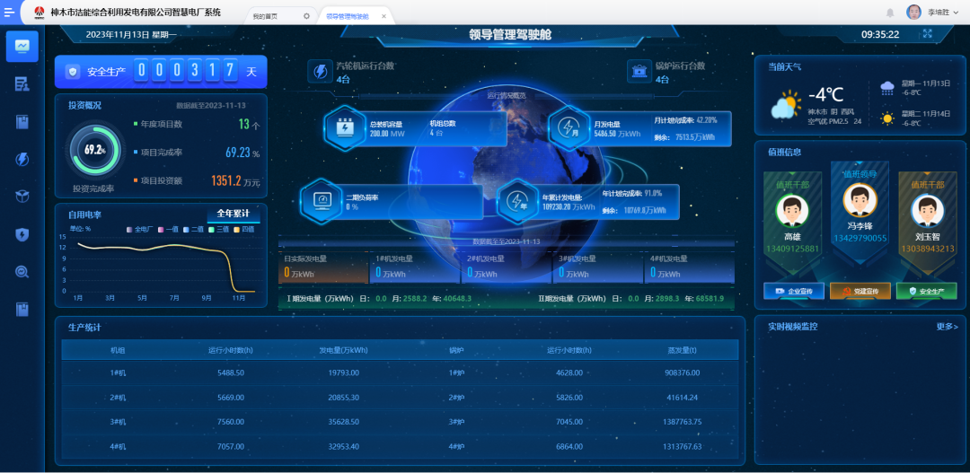Open the 3D cube sidebar icon
Viewport: 970px width, 473px height.
tap(22, 197)
